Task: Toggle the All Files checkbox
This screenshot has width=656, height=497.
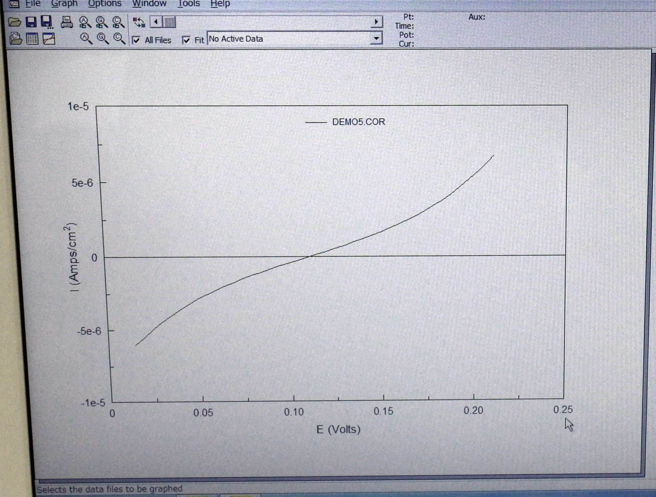Action: coord(136,40)
